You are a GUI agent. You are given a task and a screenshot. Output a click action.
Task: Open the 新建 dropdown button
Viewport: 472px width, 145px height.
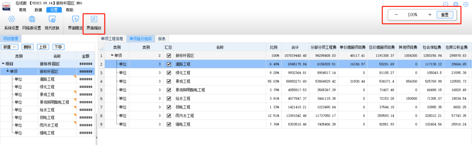click(x=10, y=47)
